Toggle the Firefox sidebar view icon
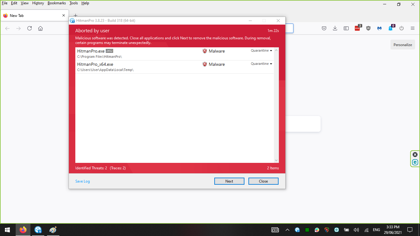 point(346,28)
